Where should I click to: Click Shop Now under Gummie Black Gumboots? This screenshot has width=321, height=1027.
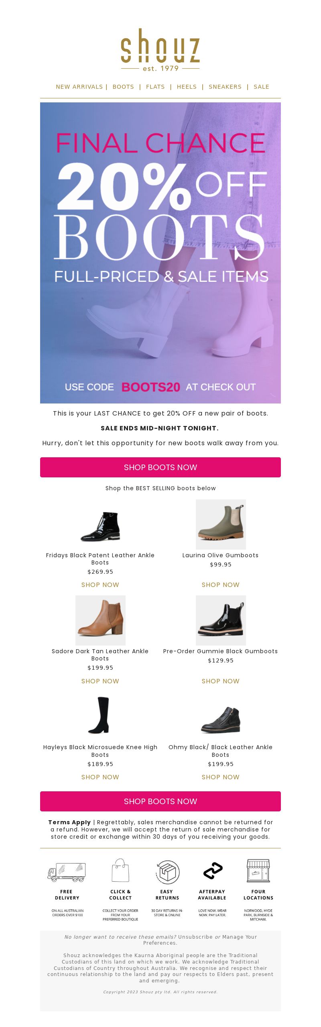pos(221,681)
